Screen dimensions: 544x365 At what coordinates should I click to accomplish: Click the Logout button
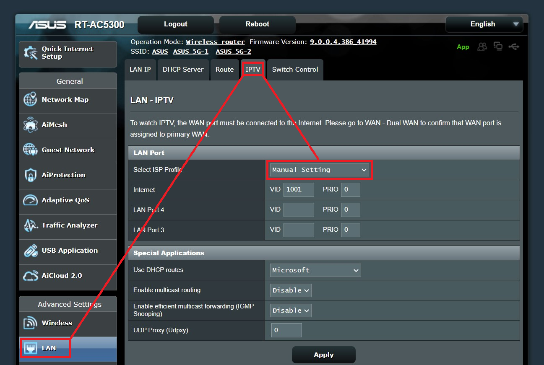pyautogui.click(x=175, y=24)
